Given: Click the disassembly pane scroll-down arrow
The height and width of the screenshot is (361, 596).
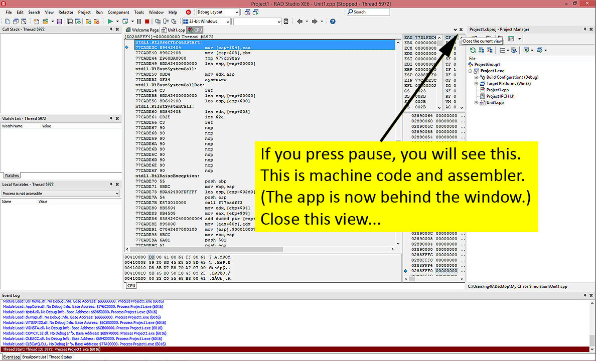Looking at the screenshot, I should pyautogui.click(x=398, y=244).
